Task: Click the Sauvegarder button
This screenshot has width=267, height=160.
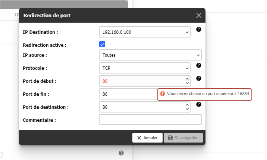Action: point(183,138)
